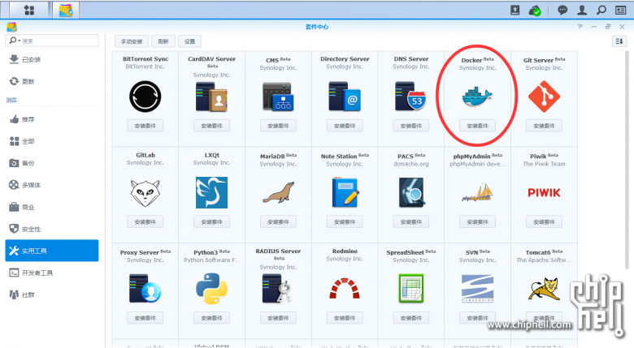Open the DSM search magnifier icon

601,10
